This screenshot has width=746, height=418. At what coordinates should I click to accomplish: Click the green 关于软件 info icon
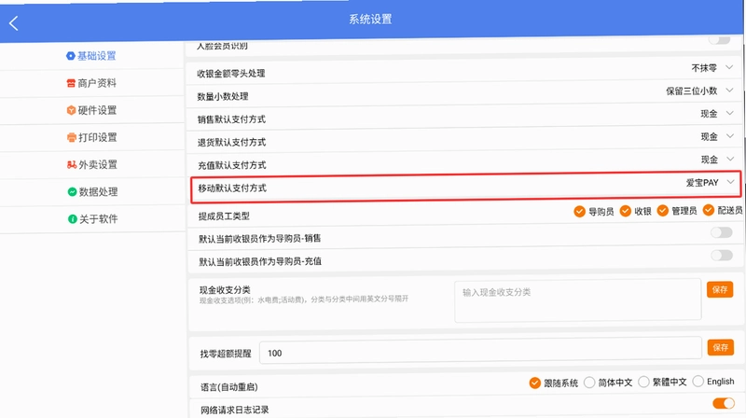click(x=73, y=219)
